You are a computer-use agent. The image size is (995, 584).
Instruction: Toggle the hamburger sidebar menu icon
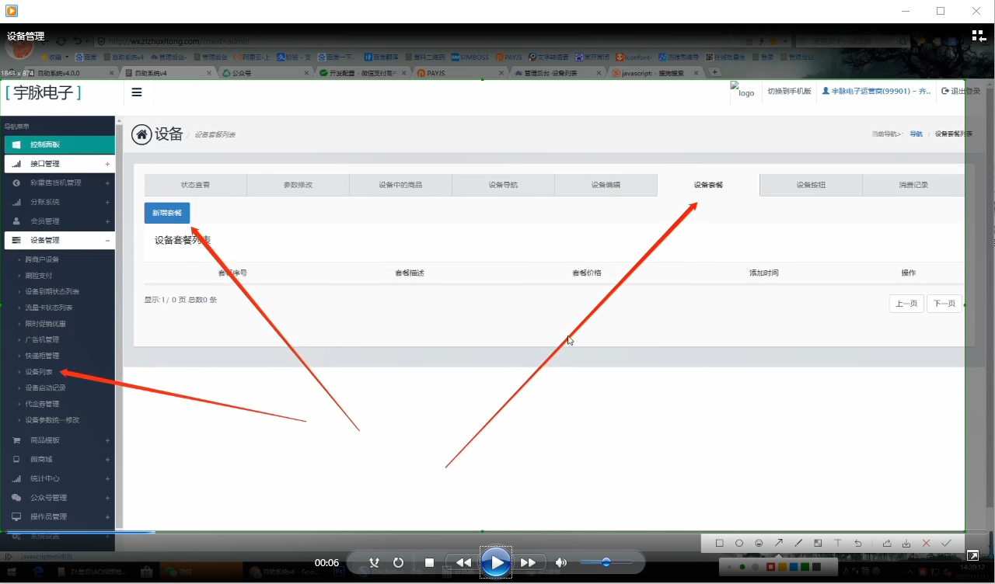pyautogui.click(x=137, y=92)
